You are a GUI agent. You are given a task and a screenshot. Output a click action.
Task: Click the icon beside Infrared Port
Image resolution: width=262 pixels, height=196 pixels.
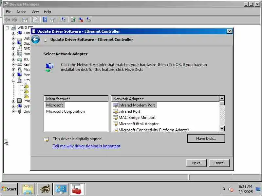point(115,111)
